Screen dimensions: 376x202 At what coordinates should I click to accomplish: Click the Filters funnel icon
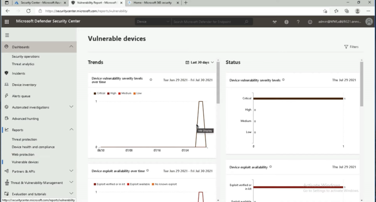(346, 47)
